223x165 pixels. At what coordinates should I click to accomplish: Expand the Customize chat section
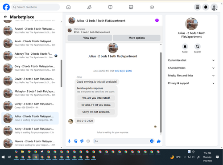[191, 60]
